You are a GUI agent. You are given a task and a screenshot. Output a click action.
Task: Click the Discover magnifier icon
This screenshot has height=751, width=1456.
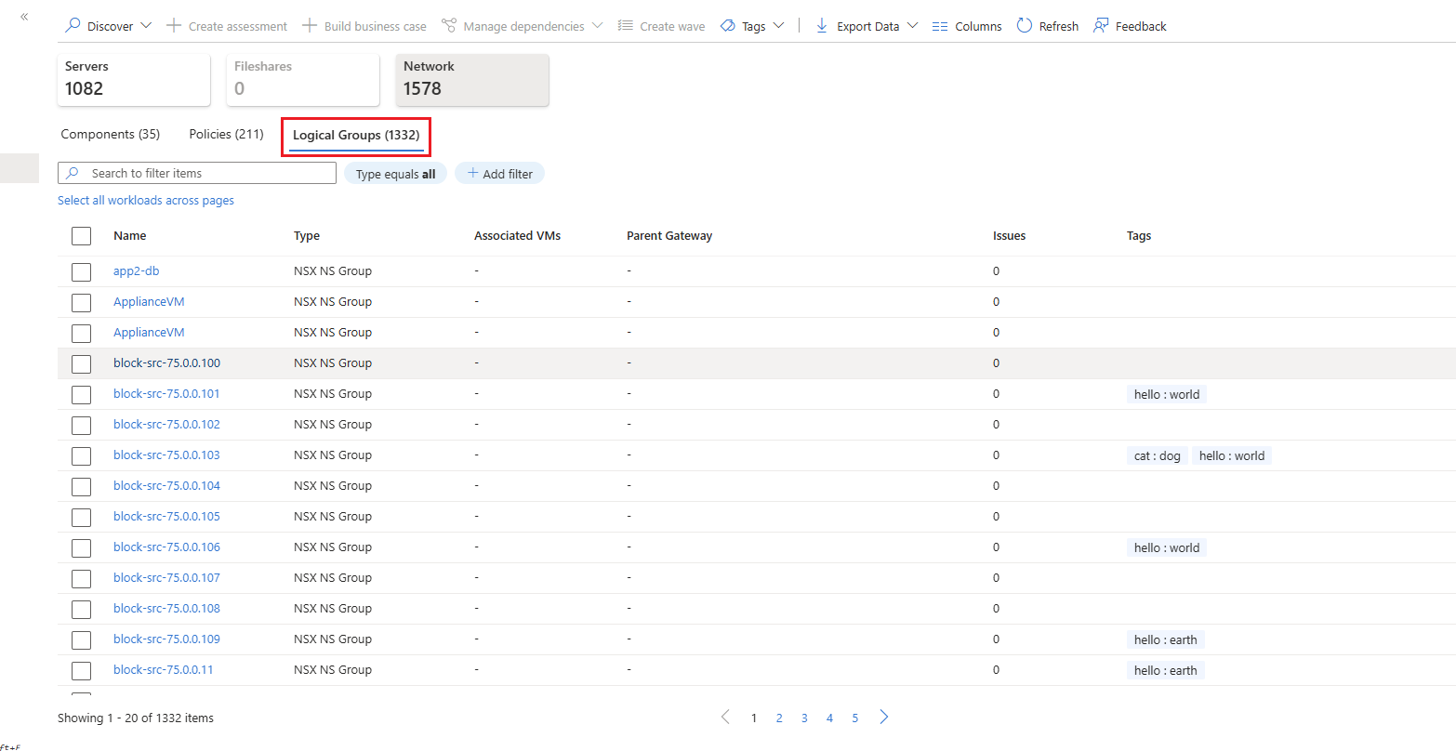73,26
